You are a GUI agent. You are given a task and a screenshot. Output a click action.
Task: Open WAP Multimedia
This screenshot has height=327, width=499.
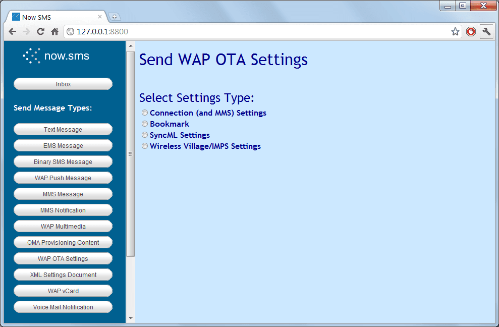63,227
